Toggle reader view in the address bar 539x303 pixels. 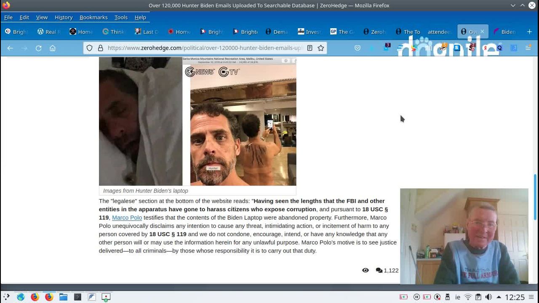coord(310,48)
